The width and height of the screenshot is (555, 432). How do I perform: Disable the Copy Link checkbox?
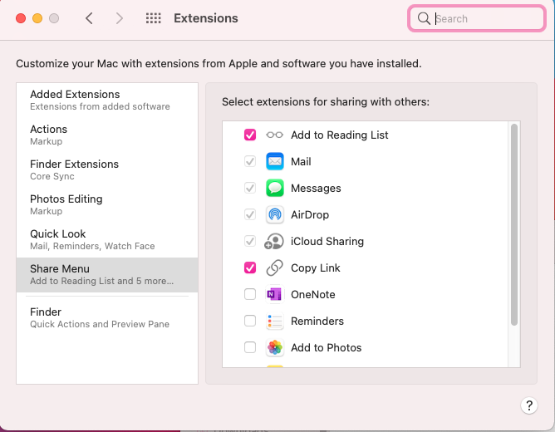coord(250,268)
